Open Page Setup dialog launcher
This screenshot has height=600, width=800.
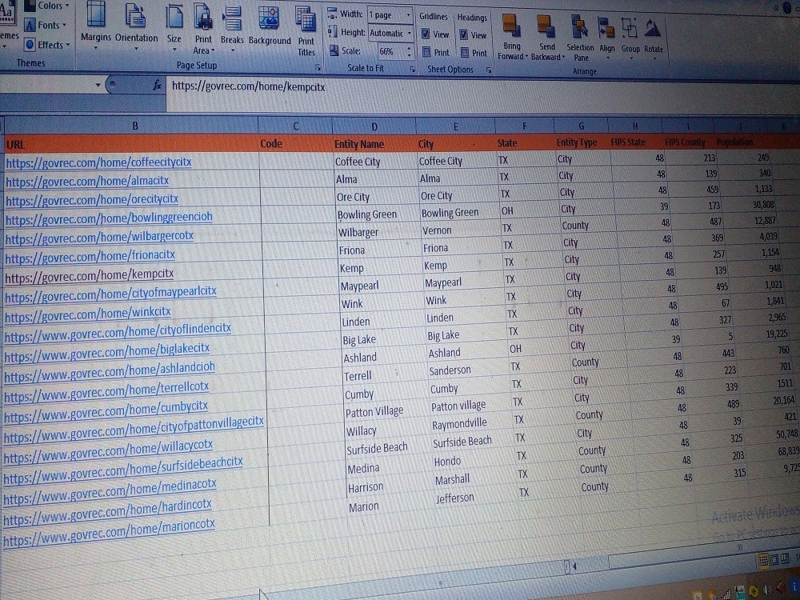[318, 67]
